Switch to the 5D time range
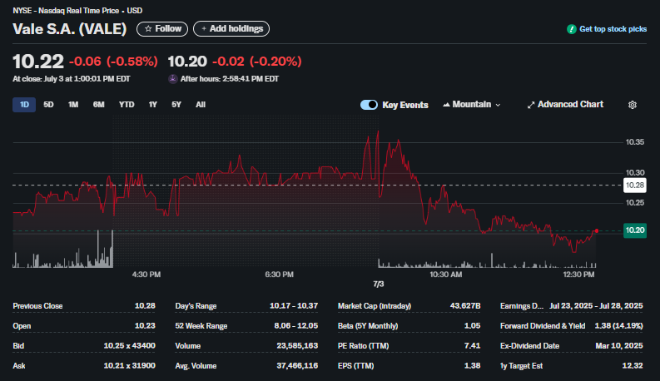 [48, 105]
